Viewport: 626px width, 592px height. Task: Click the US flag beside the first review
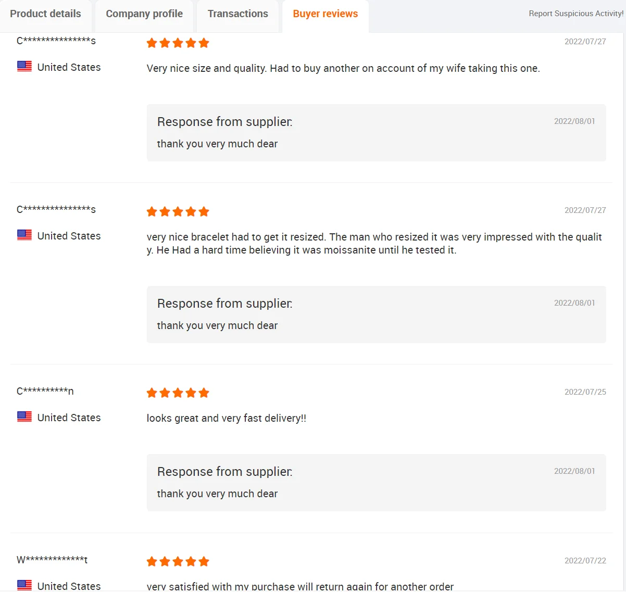click(24, 67)
